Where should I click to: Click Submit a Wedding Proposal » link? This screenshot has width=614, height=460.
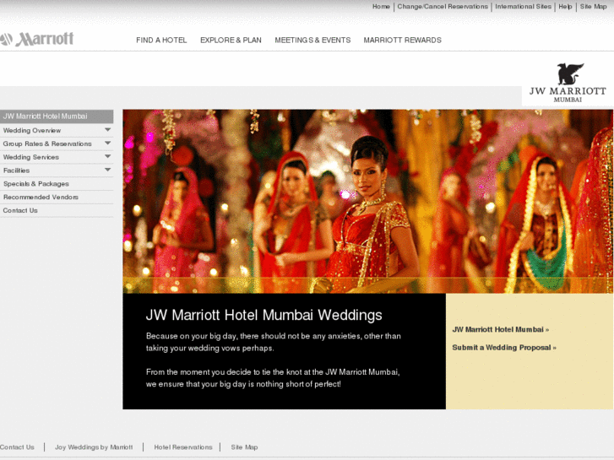504,348
